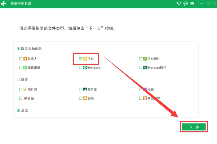Click the Photo Library (照片库) icon
217x144 pixels.
[85, 89]
